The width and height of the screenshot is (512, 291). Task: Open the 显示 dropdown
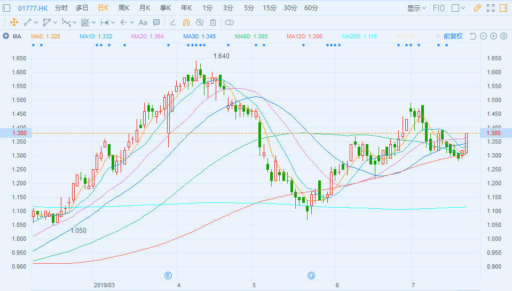tap(416, 8)
